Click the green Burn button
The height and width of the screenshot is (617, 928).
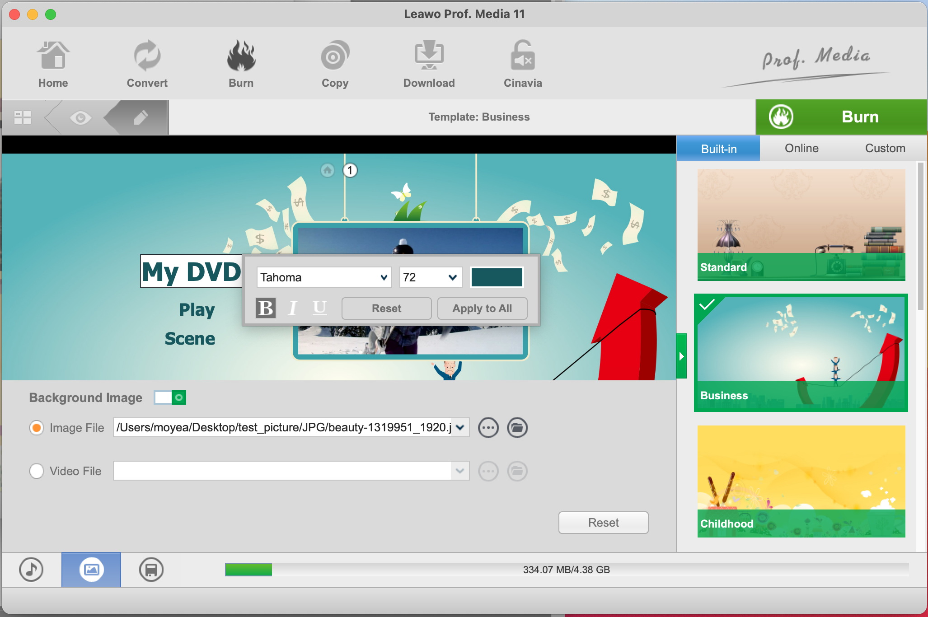841,117
